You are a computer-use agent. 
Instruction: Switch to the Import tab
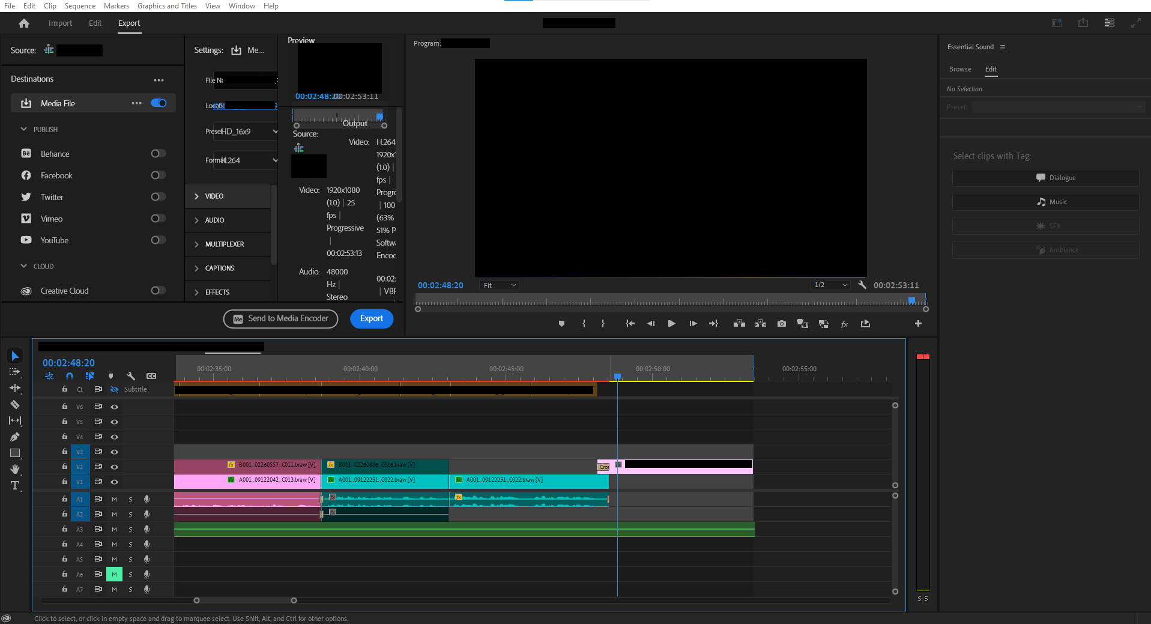click(x=60, y=23)
